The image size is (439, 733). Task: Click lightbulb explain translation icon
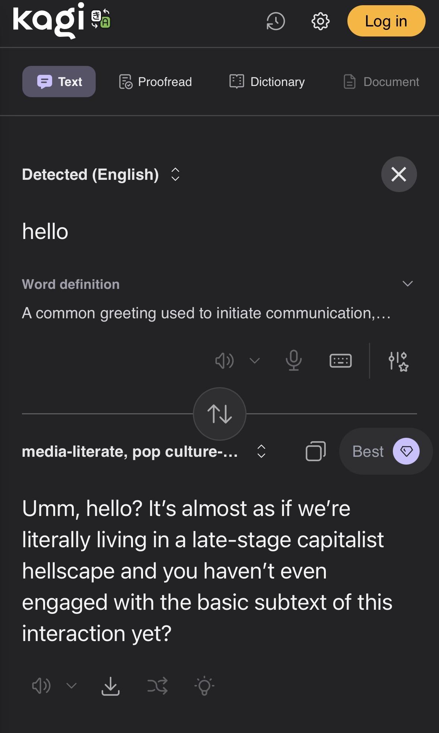coord(204,686)
